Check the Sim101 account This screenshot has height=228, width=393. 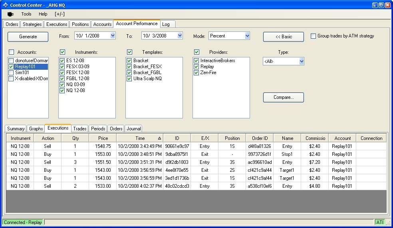(11, 73)
